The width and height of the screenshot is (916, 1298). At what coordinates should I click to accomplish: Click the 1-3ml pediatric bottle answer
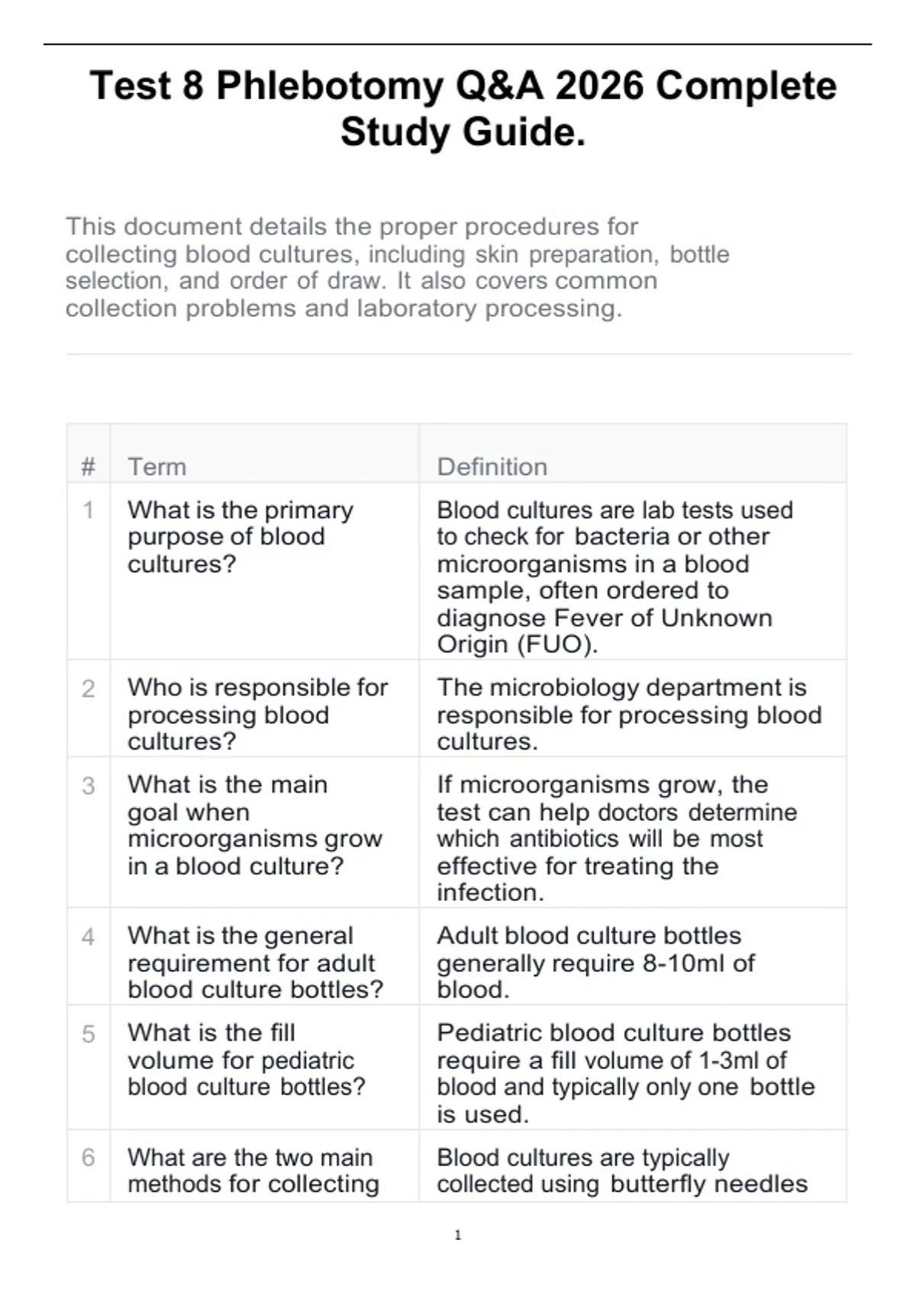626,1073
